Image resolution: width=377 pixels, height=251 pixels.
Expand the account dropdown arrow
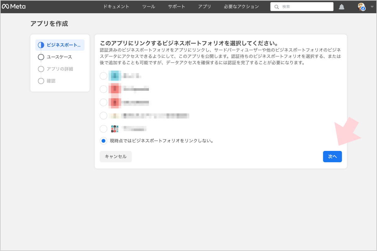372,7
